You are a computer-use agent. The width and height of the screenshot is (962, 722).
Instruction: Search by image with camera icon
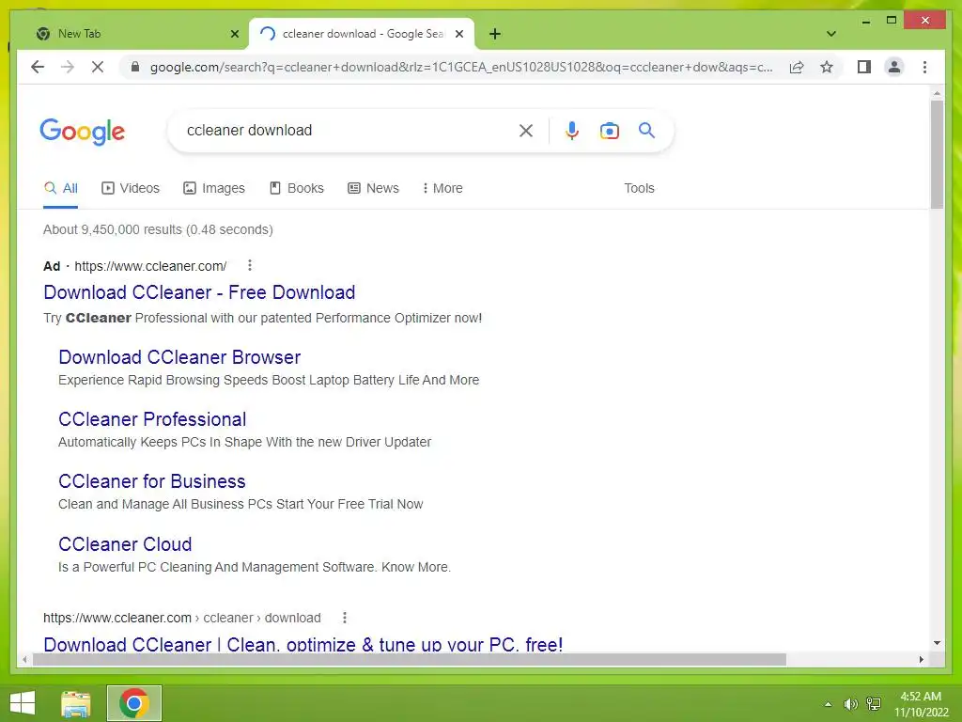pos(609,130)
